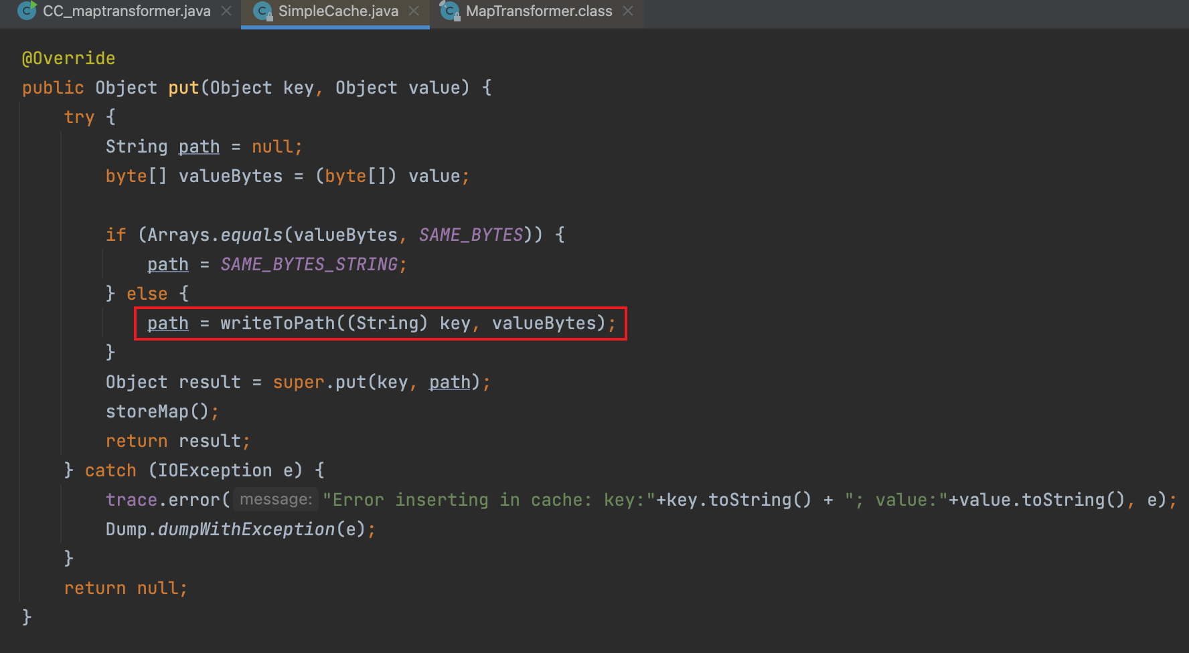
Task: Switch to the CC_maptransformer.java tab
Action: coord(127,11)
